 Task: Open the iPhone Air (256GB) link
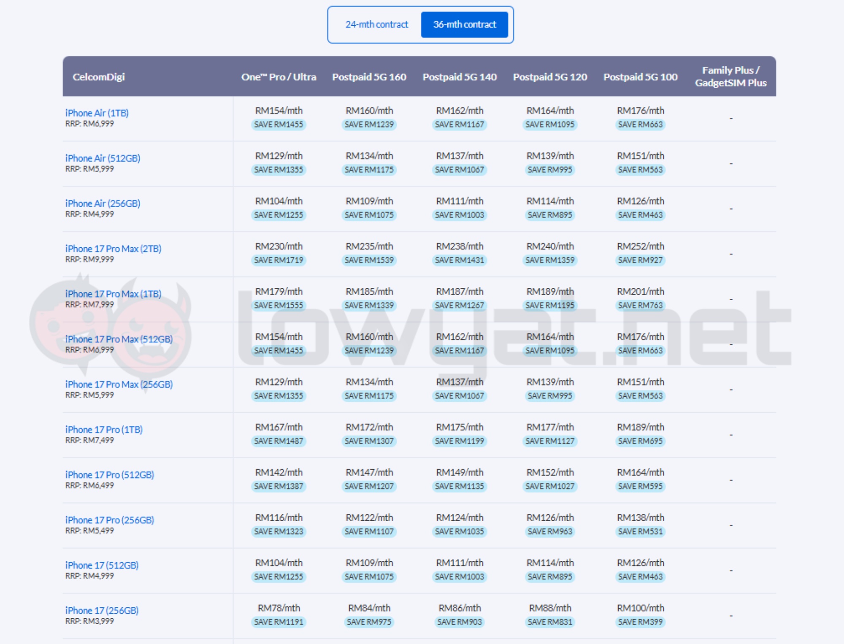click(103, 203)
